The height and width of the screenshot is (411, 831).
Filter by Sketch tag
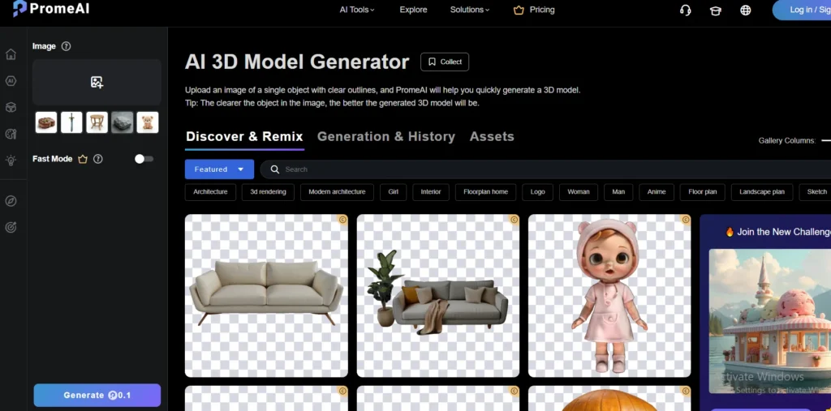point(815,192)
